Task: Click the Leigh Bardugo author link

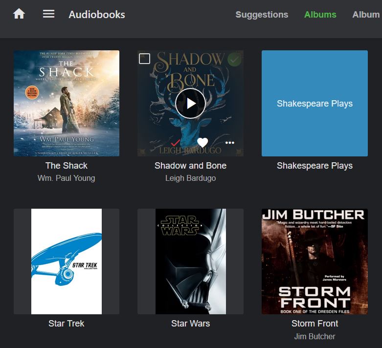Action: tap(191, 178)
